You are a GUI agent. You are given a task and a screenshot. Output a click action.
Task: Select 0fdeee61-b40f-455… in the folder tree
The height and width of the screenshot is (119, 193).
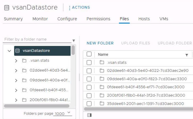click(49, 90)
